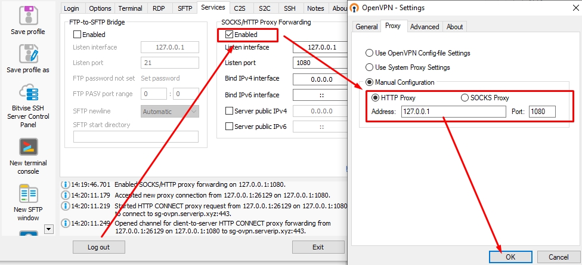
Task: Open the Terminal tab
Action: point(130,8)
